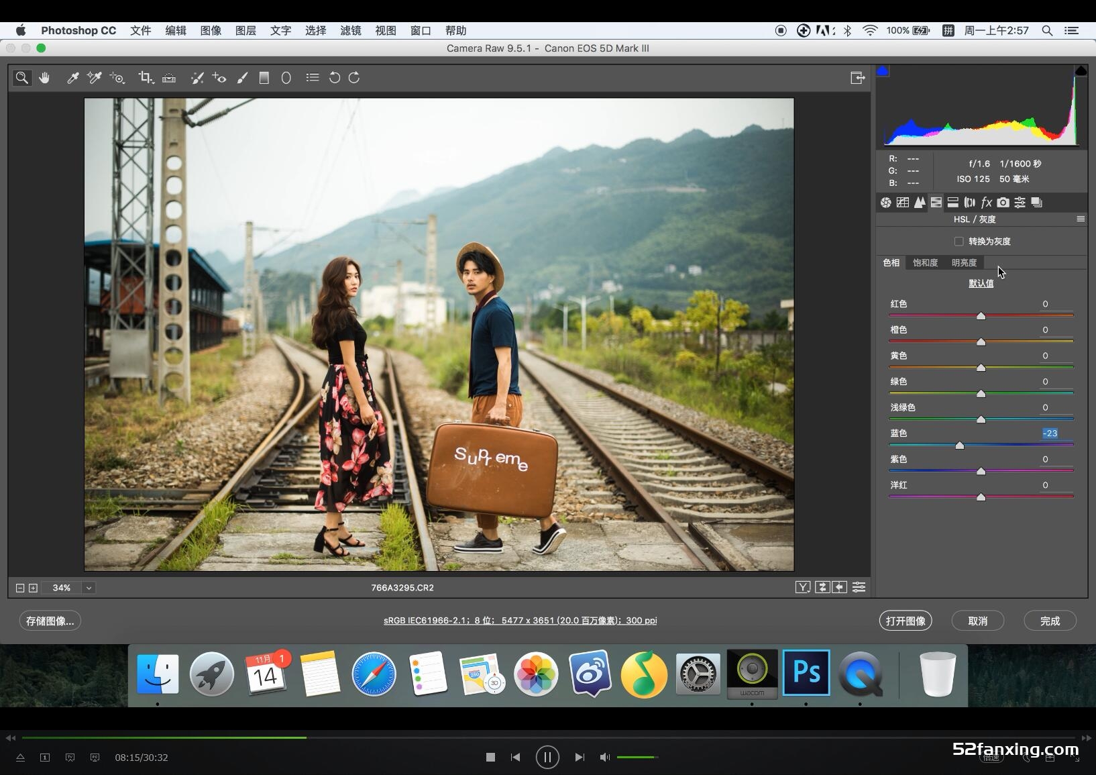Click the 取消 button
The width and height of the screenshot is (1096, 775).
[x=978, y=621]
